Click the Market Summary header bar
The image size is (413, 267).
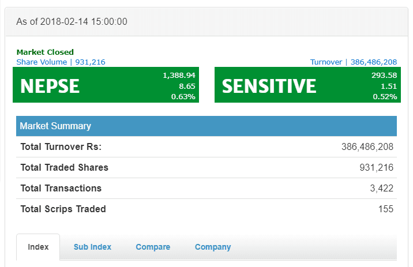click(206, 126)
